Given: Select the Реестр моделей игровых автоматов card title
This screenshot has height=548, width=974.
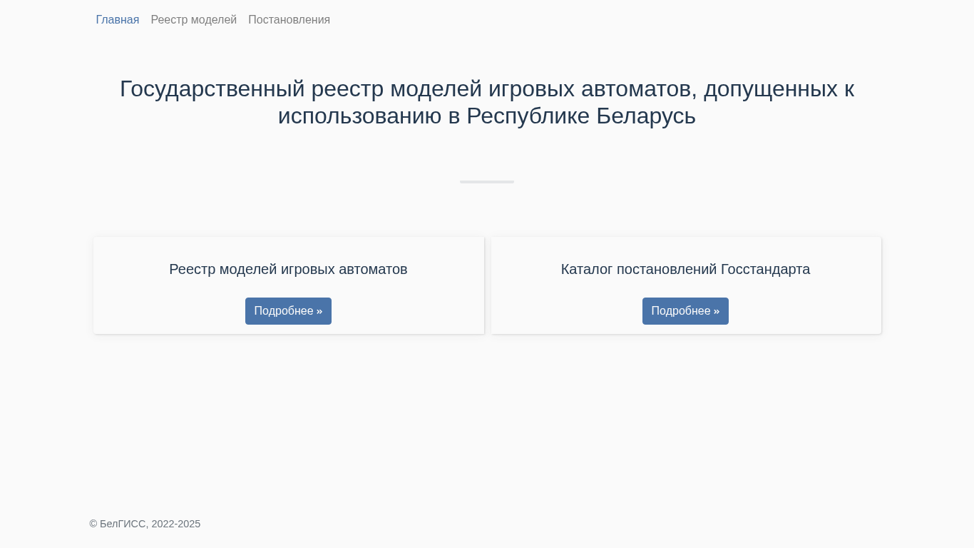Looking at the screenshot, I should (x=288, y=269).
